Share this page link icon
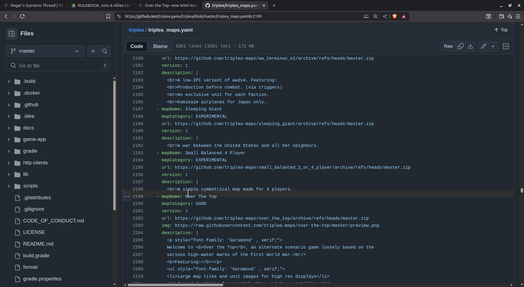 coord(385,16)
